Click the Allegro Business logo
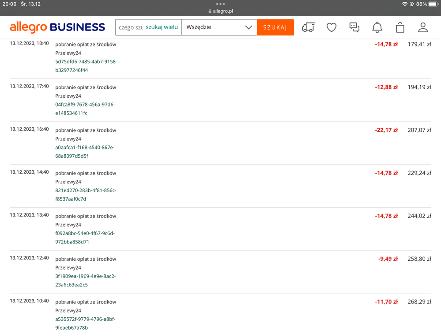Viewport: 441px width, 331px height. click(57, 27)
